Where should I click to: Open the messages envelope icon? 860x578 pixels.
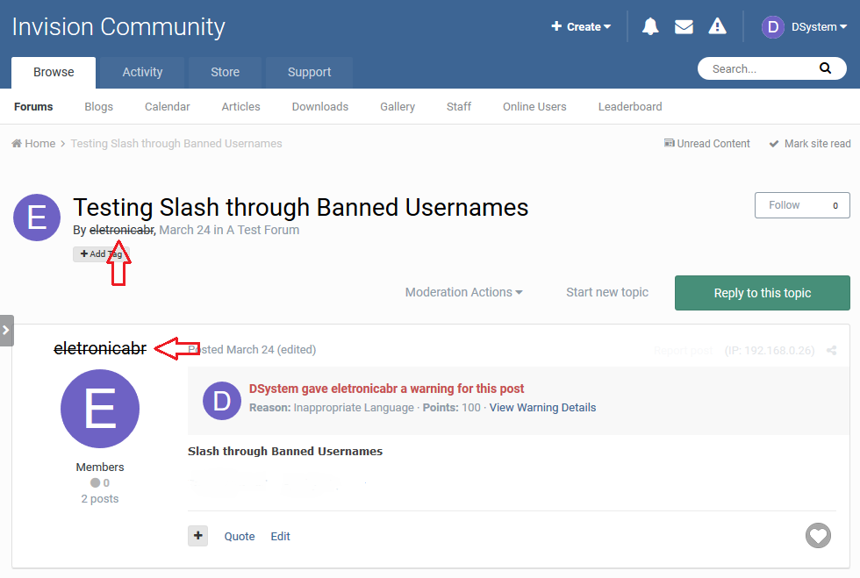coord(684,26)
